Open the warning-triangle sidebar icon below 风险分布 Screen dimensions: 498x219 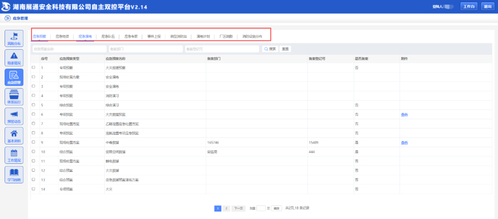[14, 58]
